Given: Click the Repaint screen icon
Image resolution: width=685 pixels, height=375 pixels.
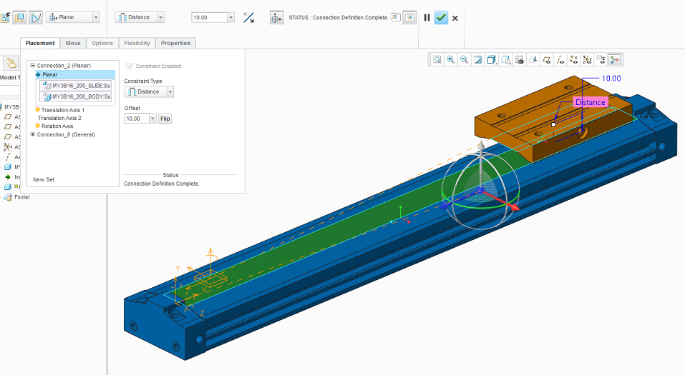Looking at the screenshot, I should click(x=478, y=60).
